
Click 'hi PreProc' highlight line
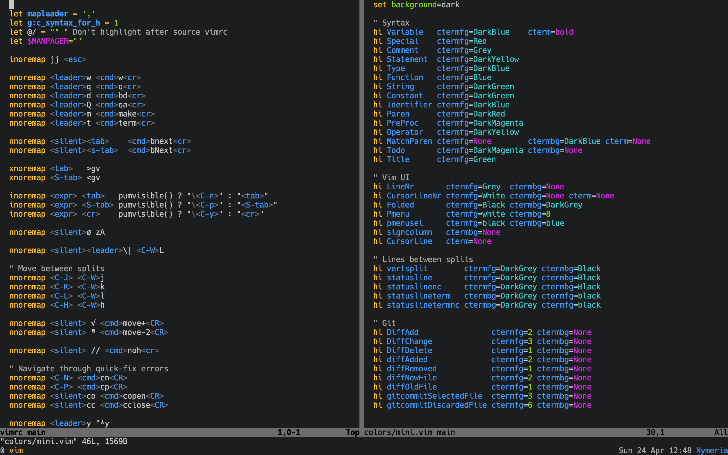[x=448, y=123]
